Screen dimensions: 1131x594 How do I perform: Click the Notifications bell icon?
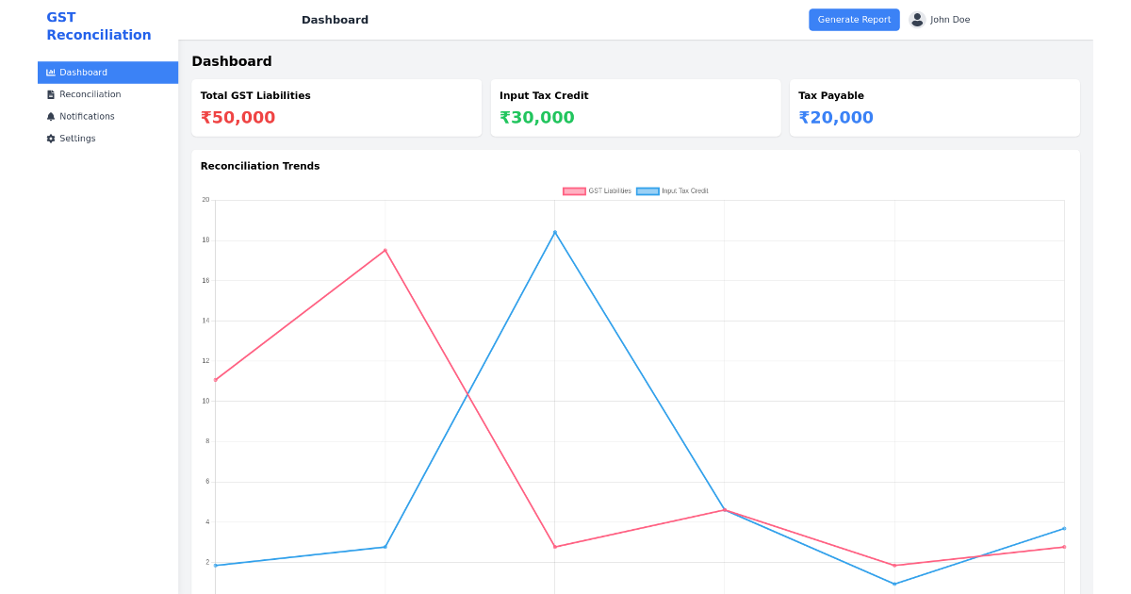pos(51,117)
